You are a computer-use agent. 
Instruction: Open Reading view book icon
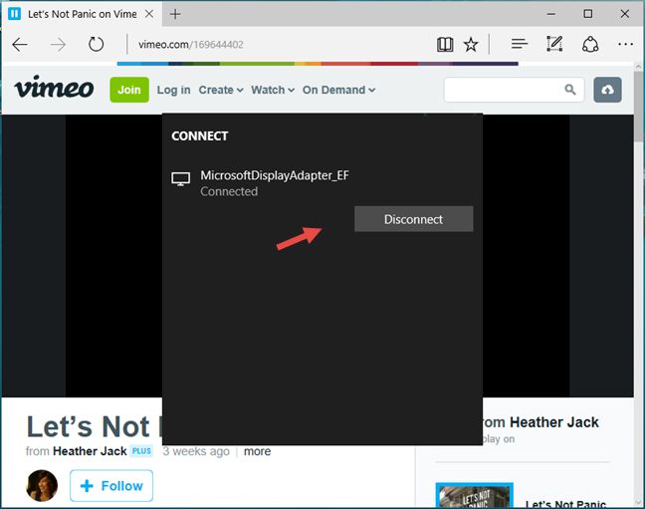coord(445,44)
